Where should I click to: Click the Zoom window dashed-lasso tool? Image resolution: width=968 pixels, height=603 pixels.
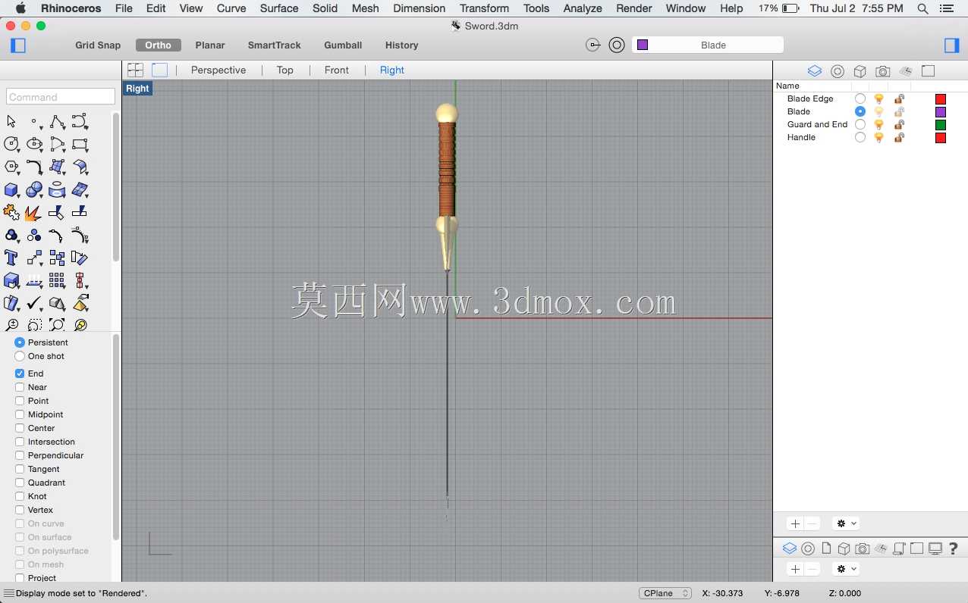(34, 325)
